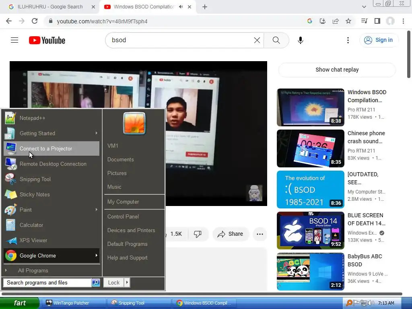Launch Connect to a Projector
Image resolution: width=412 pixels, height=309 pixels.
(51, 148)
